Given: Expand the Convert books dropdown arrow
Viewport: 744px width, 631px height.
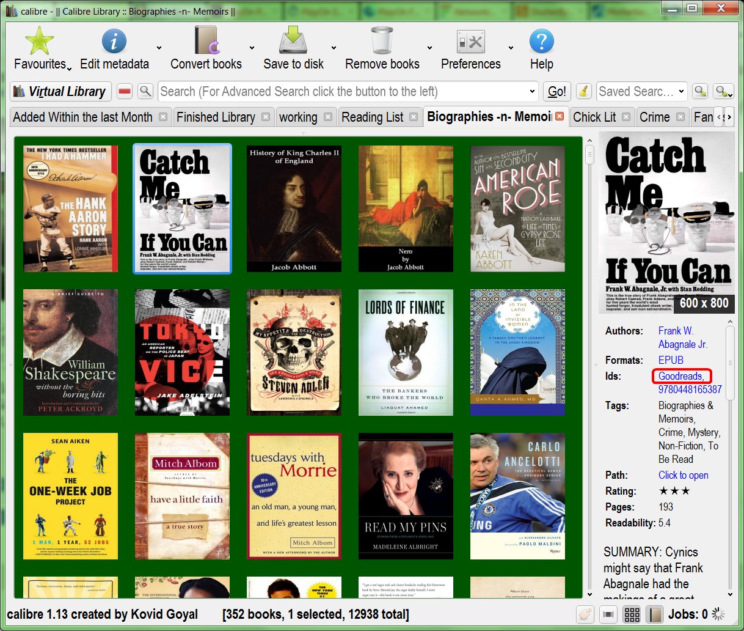Looking at the screenshot, I should tap(251, 48).
